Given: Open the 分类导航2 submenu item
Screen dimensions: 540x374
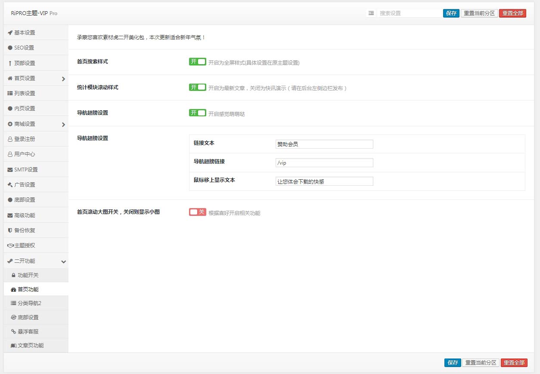Looking at the screenshot, I should 36,303.
